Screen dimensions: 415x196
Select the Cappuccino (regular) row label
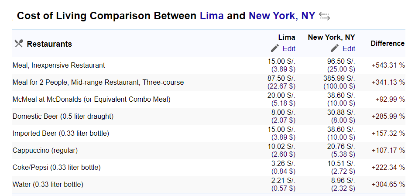(45, 151)
